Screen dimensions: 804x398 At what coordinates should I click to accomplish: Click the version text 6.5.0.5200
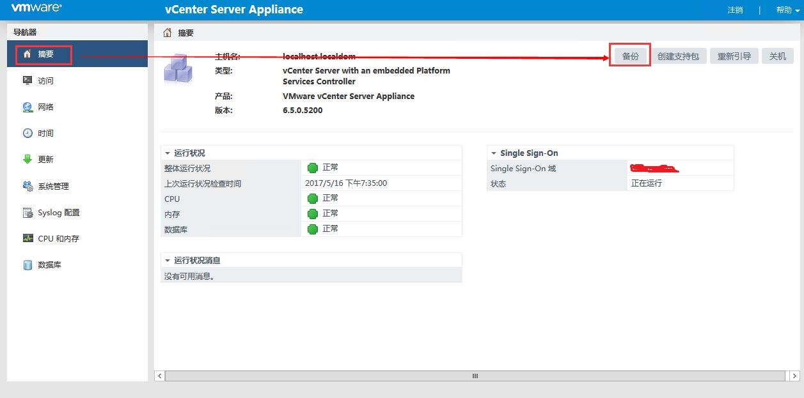[303, 110]
